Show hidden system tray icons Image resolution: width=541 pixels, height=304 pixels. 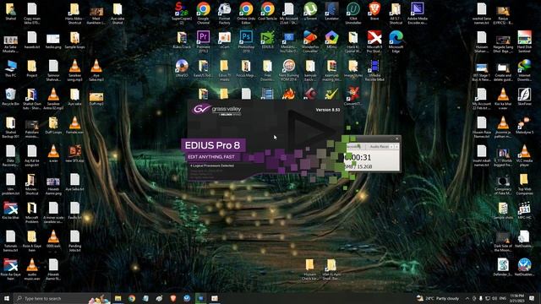pyautogui.click(x=467, y=298)
